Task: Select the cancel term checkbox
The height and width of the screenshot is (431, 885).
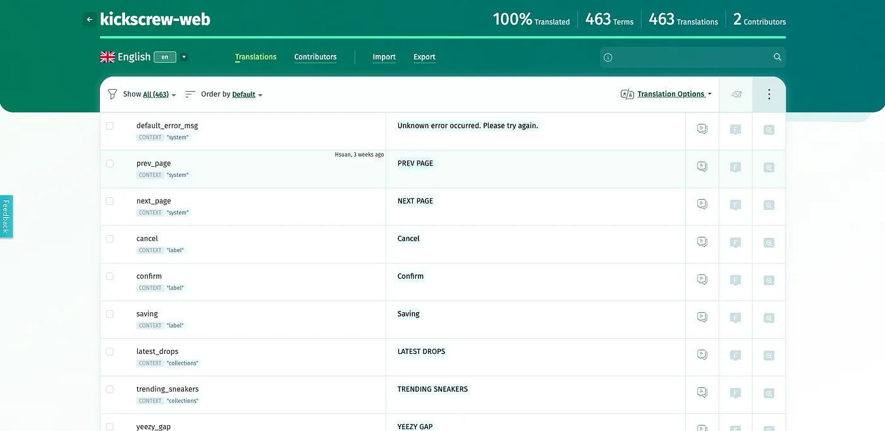Action: point(110,238)
